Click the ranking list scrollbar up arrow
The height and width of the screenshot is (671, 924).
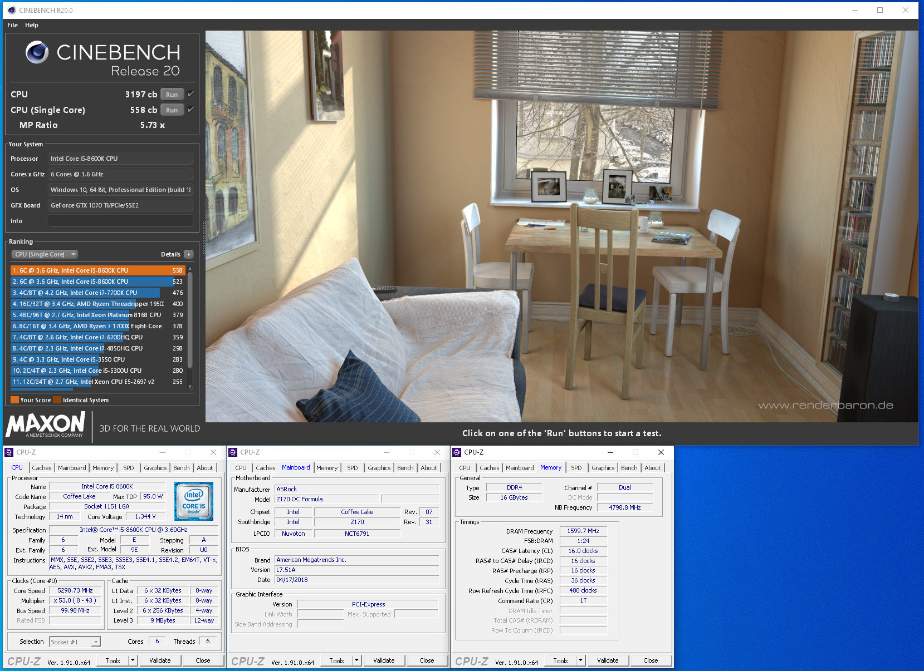point(190,269)
